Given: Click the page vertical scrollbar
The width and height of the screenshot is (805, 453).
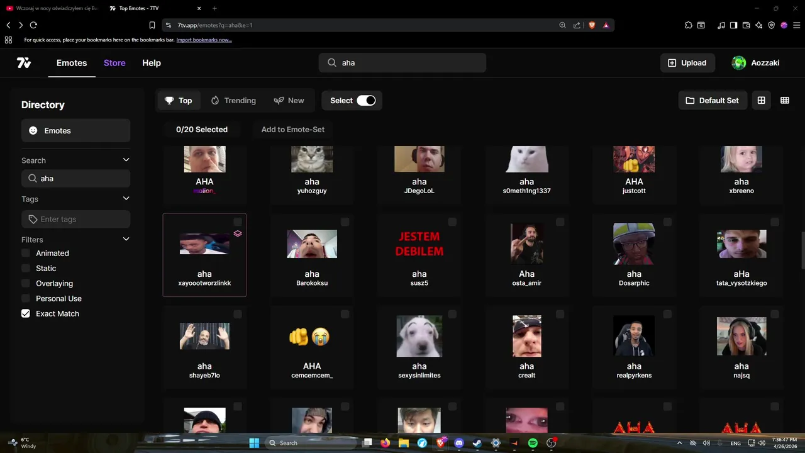Looking at the screenshot, I should tap(802, 252).
